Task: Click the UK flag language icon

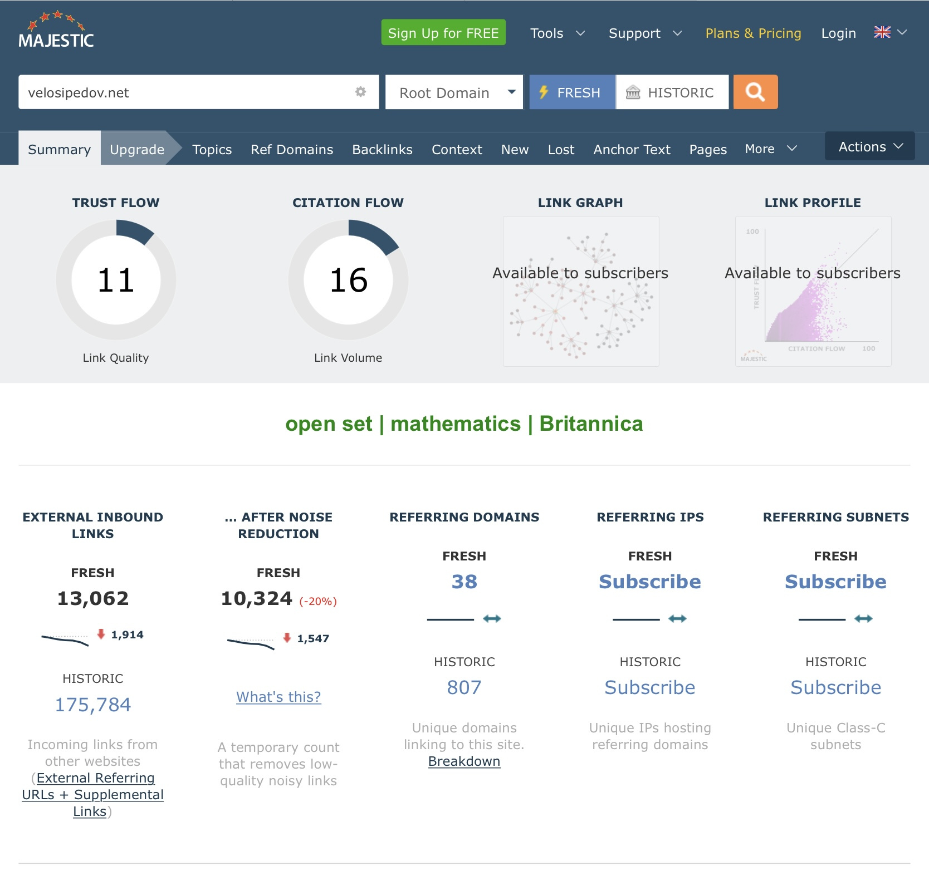Action: 882,32
